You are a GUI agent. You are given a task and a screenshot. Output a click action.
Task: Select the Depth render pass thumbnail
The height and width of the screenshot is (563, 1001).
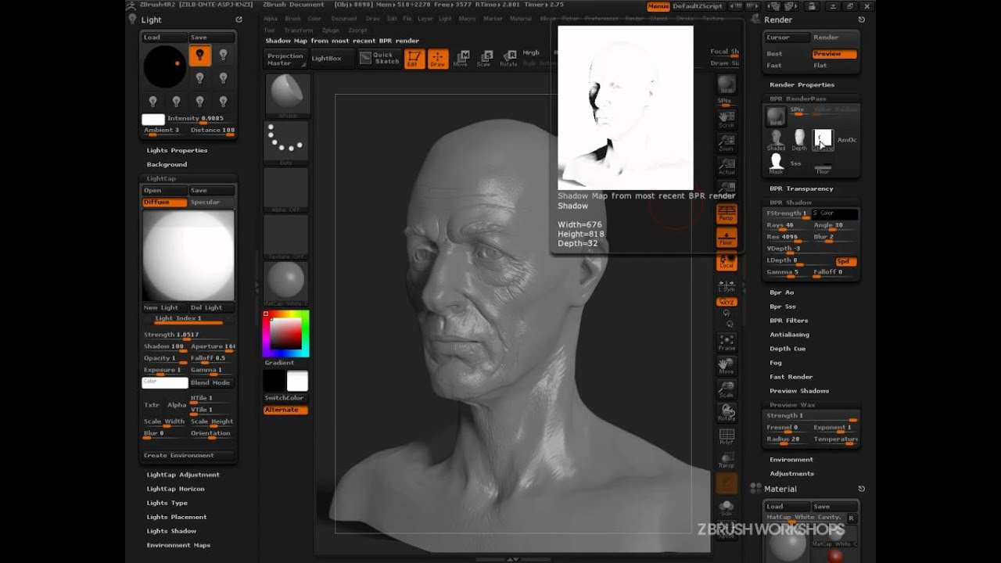click(799, 141)
